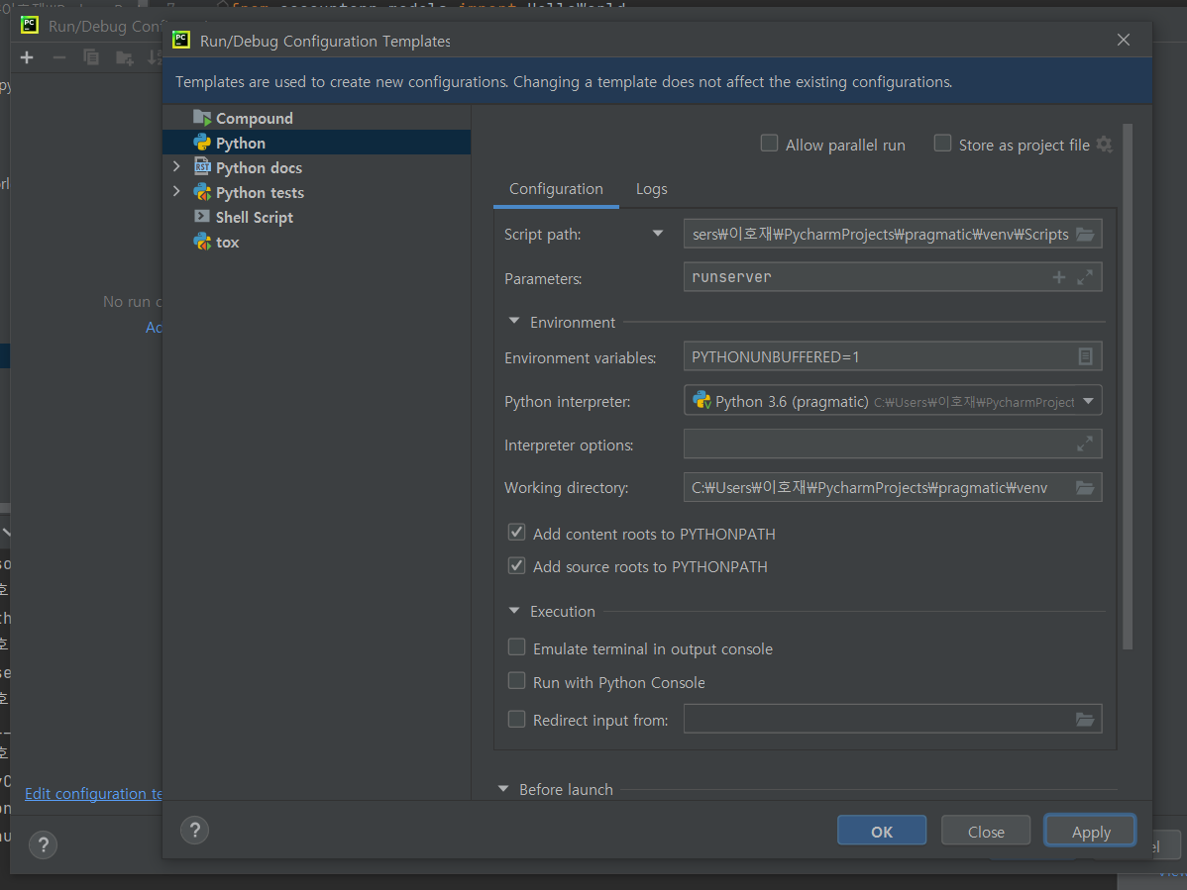Image resolution: width=1187 pixels, height=890 pixels.
Task: Click the remove configuration minus icon
Action: pos(59,57)
